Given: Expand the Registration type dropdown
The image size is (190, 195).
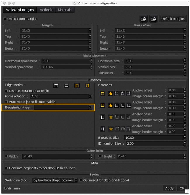Looking at the screenshot, I should pos(63,107).
